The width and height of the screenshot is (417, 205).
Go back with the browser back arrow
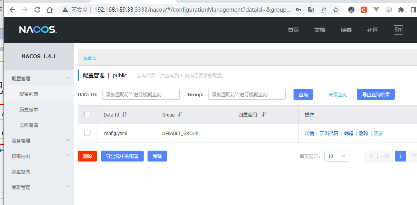[x=12, y=10]
